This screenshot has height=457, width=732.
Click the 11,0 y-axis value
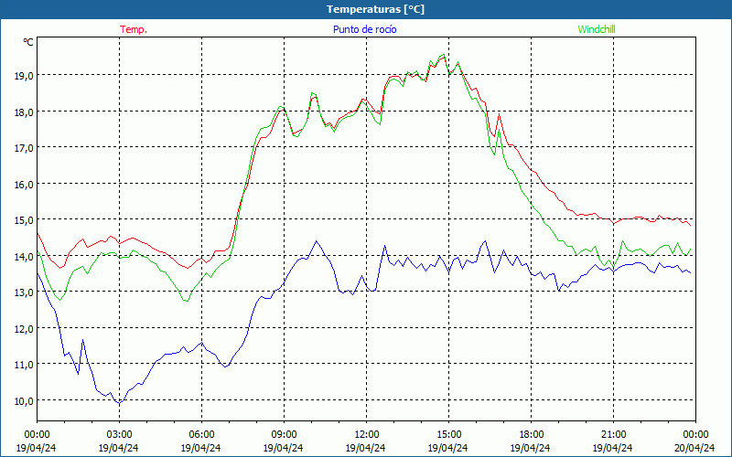24,365
